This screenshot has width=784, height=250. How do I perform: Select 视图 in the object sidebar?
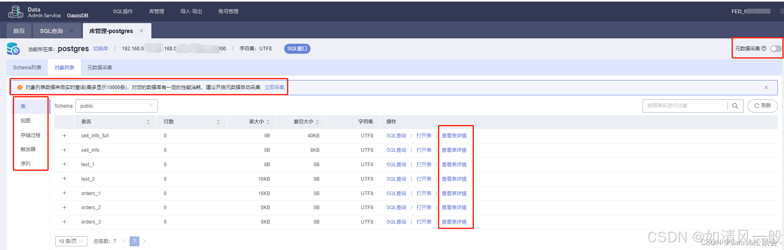(x=26, y=121)
